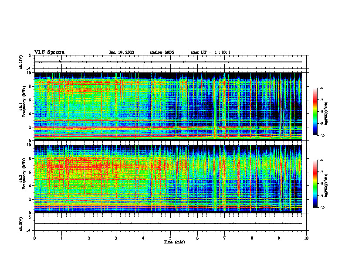Image resolution: width=345 pixels, height=267 pixels.
Task: Click the date text "Jan. 19, 2022"
Action: click(x=122, y=52)
